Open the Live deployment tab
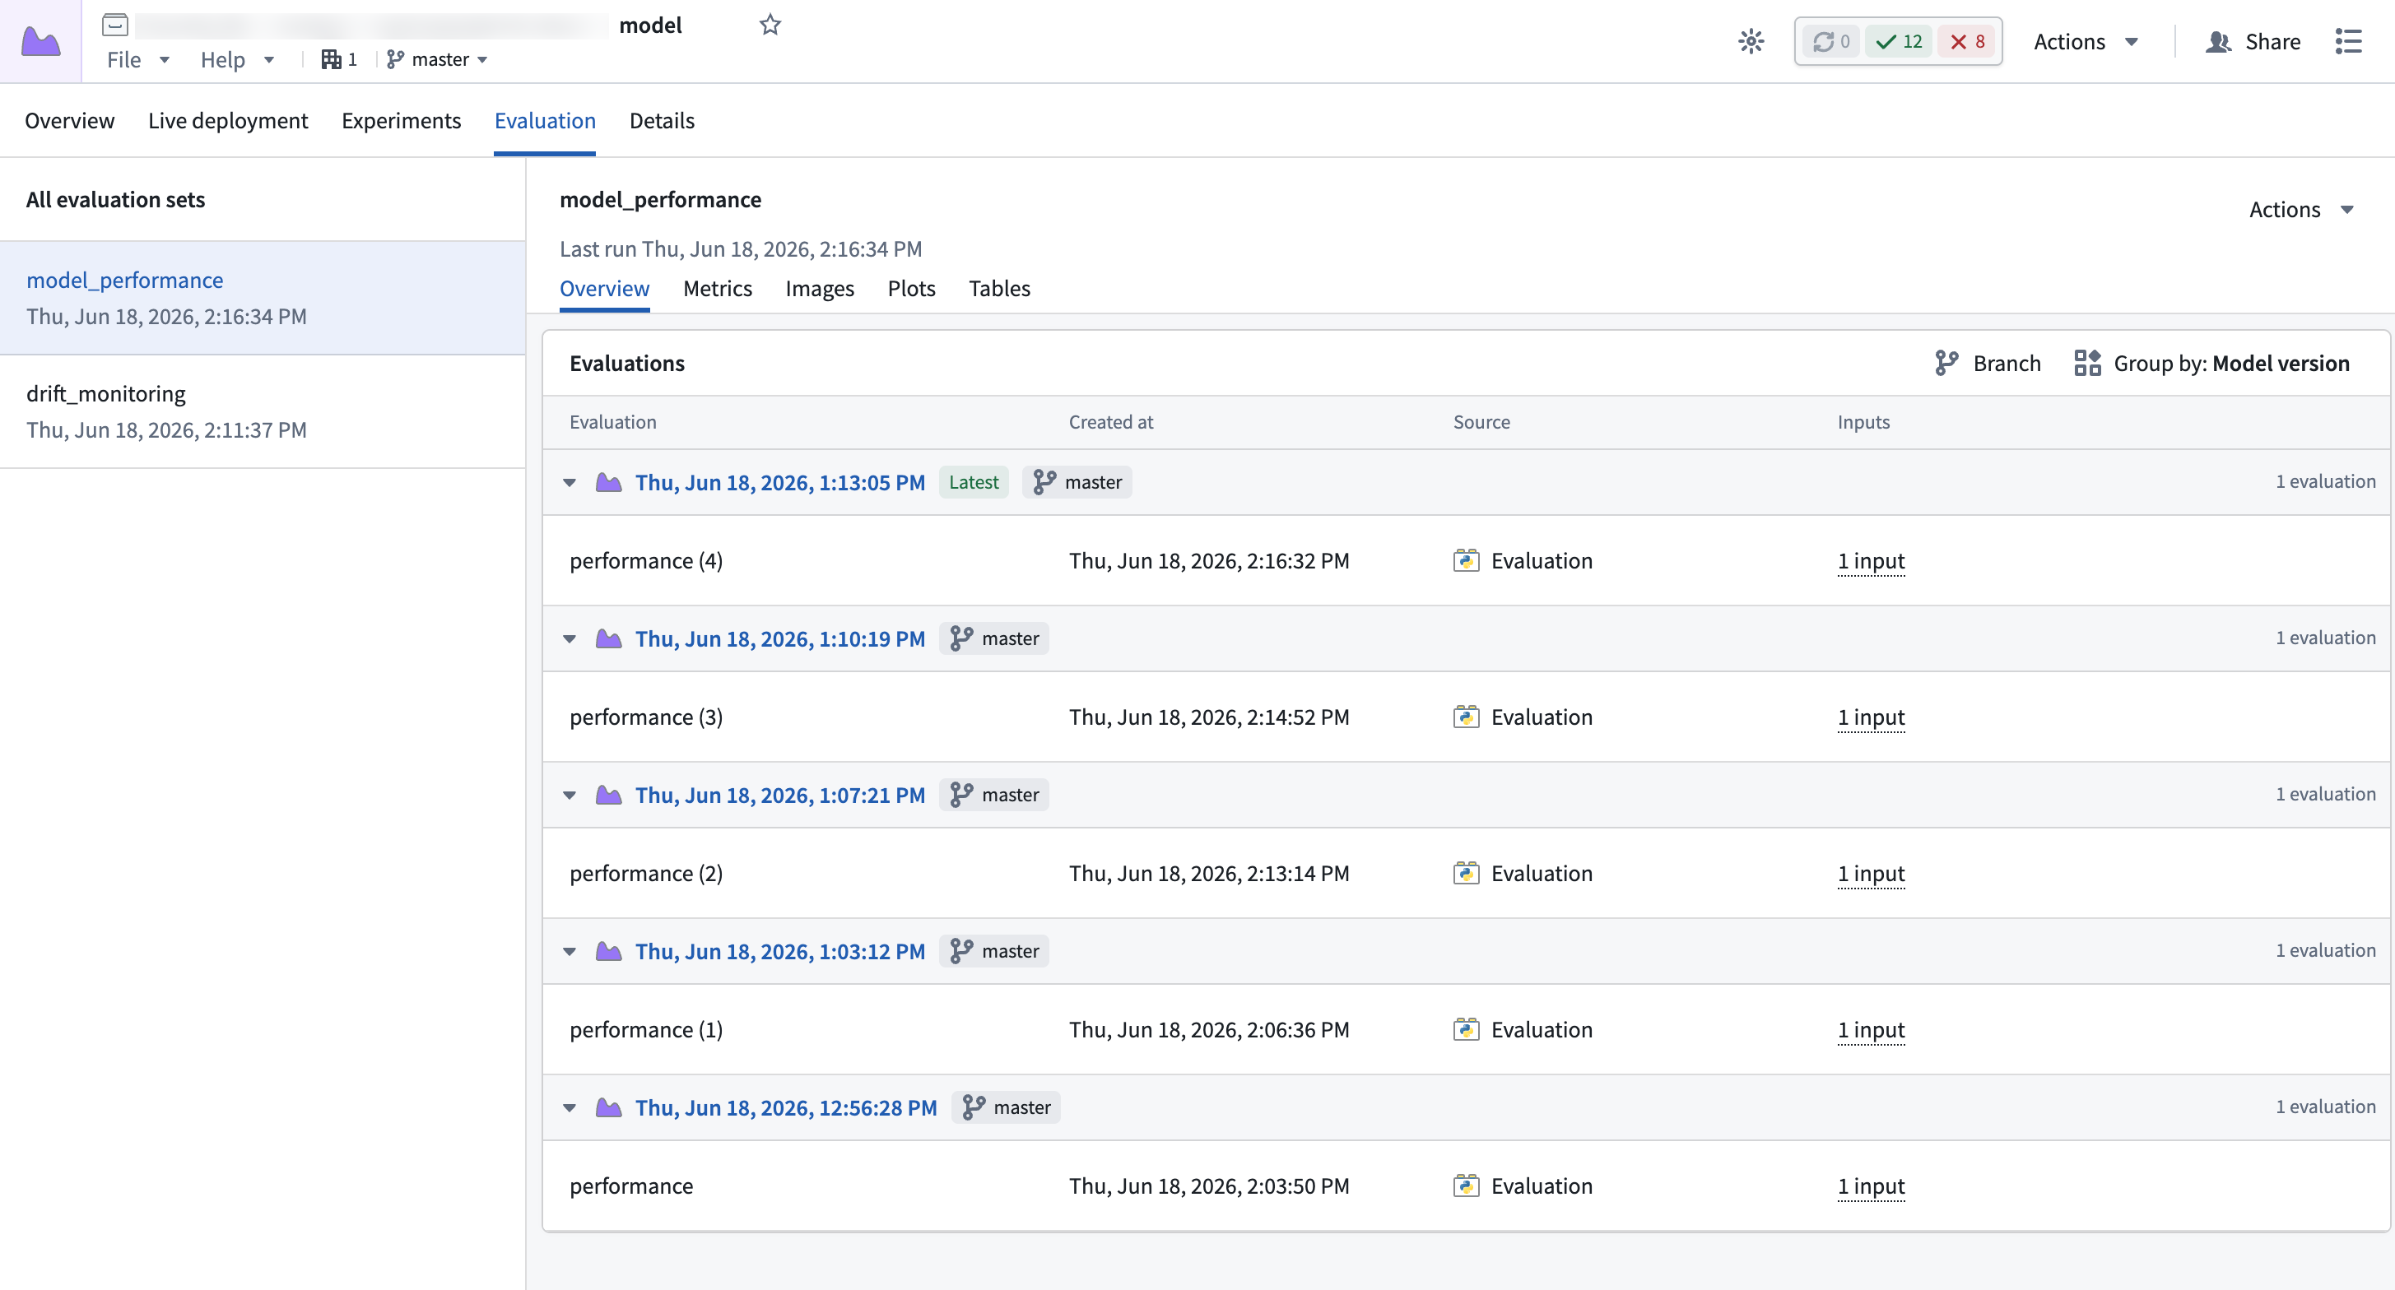Viewport: 2395px width, 1290px height. click(228, 121)
